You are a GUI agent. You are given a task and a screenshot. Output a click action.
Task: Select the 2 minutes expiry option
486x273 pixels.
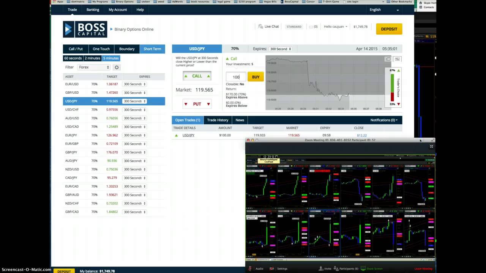pyautogui.click(x=92, y=58)
